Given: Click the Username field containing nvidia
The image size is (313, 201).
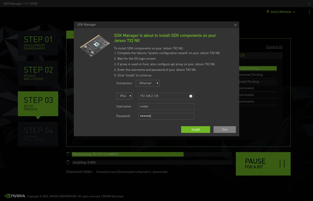Looking at the screenshot, I should tap(166, 107).
